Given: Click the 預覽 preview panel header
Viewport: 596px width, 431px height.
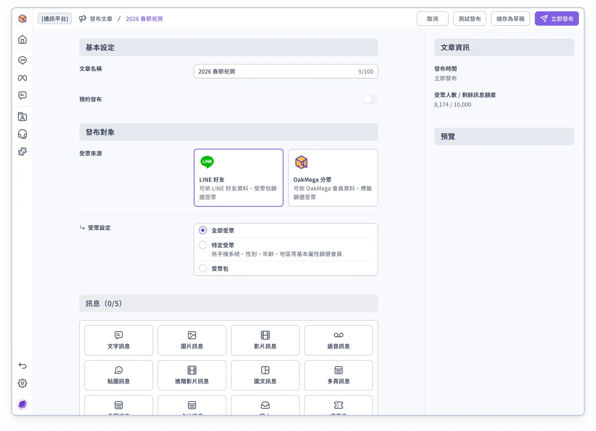Looking at the screenshot, I should click(504, 136).
